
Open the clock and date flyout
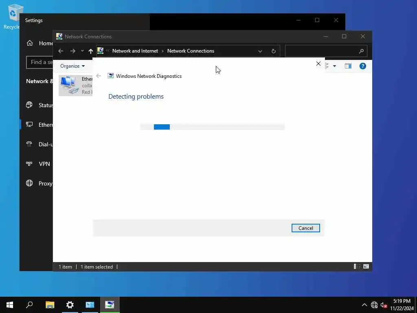[x=402, y=305]
